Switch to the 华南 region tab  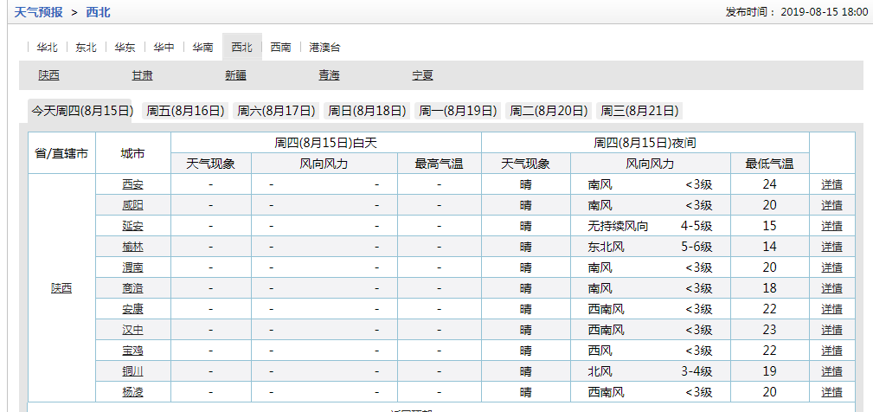point(202,48)
